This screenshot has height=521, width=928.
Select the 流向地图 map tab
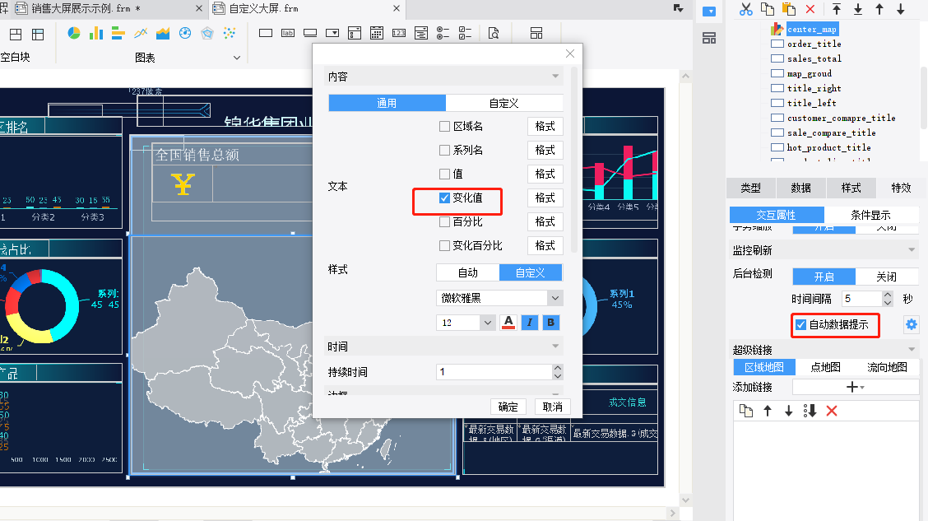pos(887,367)
